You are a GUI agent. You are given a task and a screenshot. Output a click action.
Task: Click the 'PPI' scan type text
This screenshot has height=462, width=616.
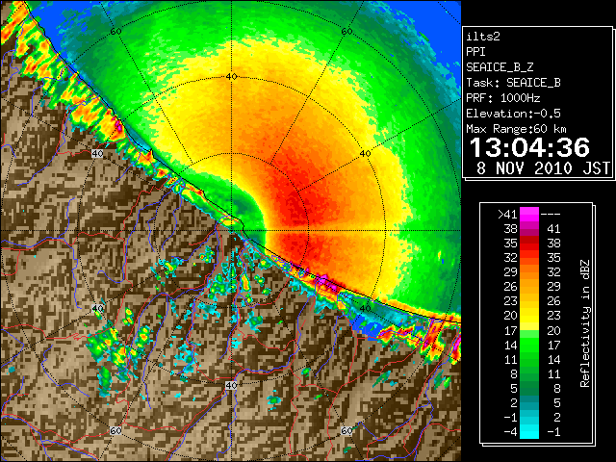coord(475,52)
